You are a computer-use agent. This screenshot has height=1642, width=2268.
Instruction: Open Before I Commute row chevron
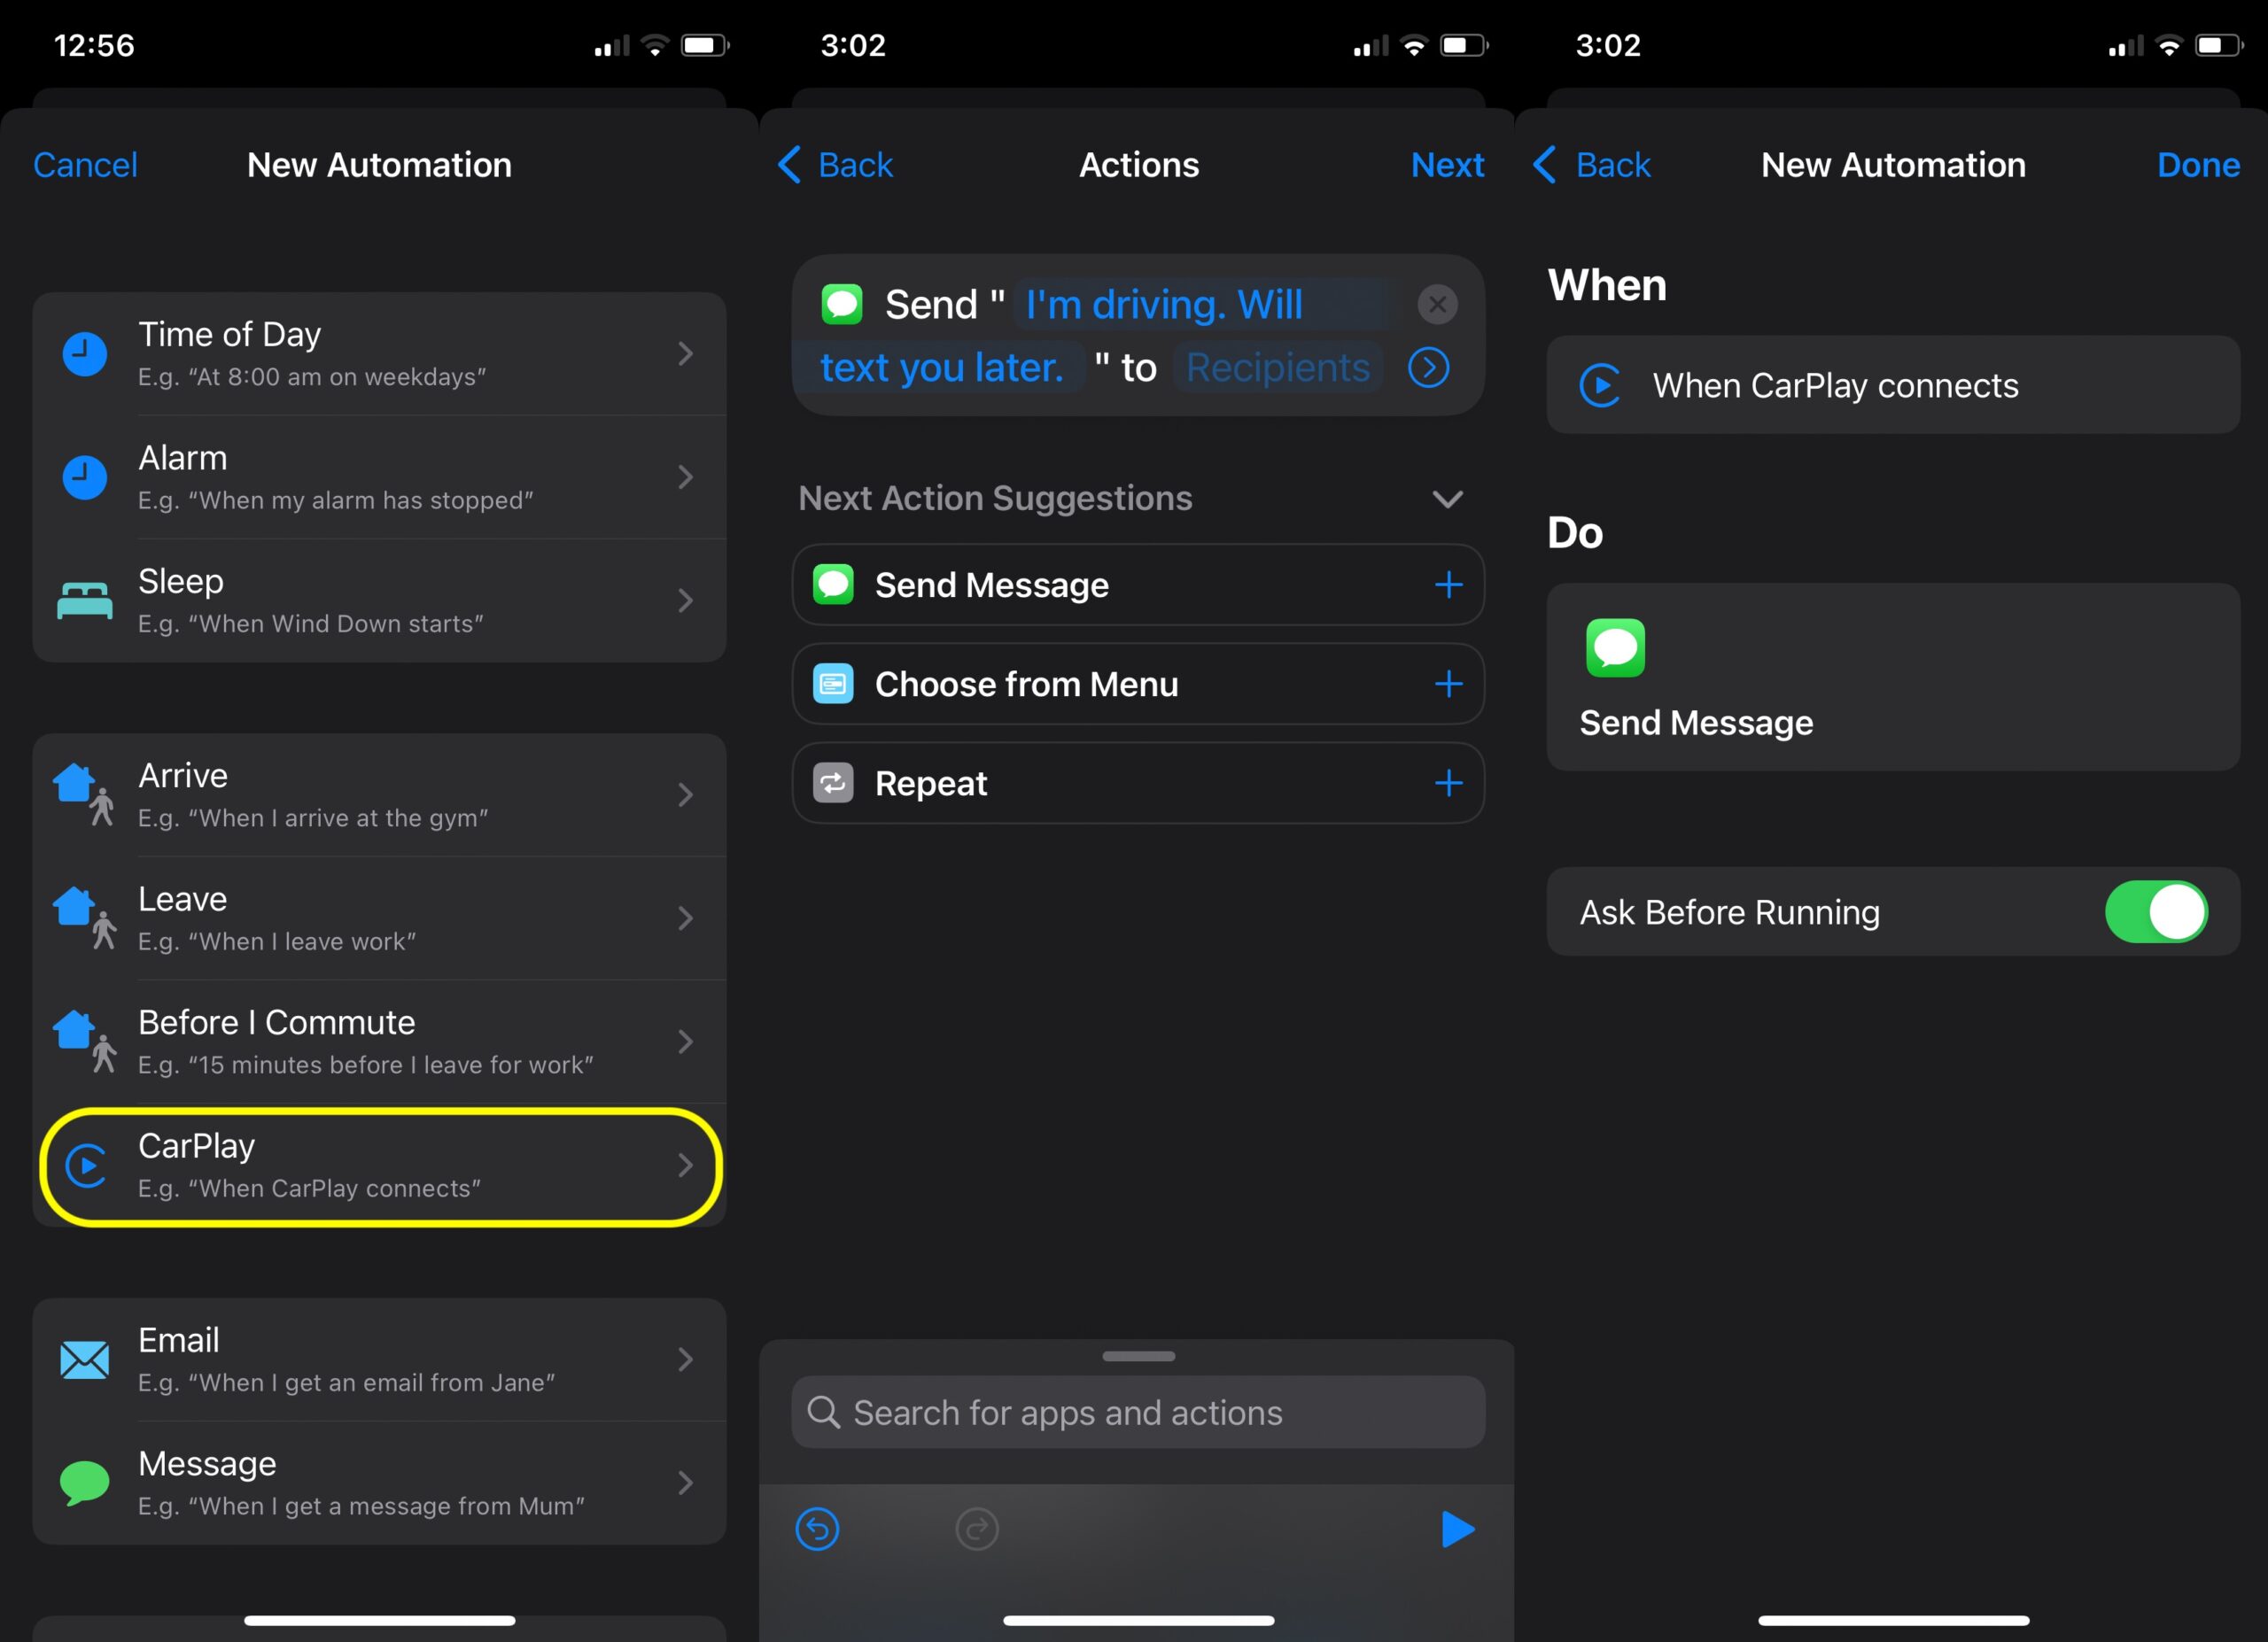point(685,1042)
